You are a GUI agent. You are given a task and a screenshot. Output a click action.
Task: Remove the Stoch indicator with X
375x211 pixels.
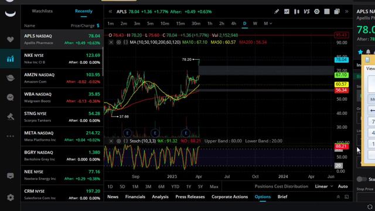pos(111,141)
